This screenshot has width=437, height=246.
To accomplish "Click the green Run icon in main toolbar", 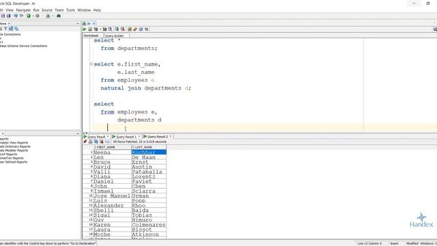I will point(29,16).
